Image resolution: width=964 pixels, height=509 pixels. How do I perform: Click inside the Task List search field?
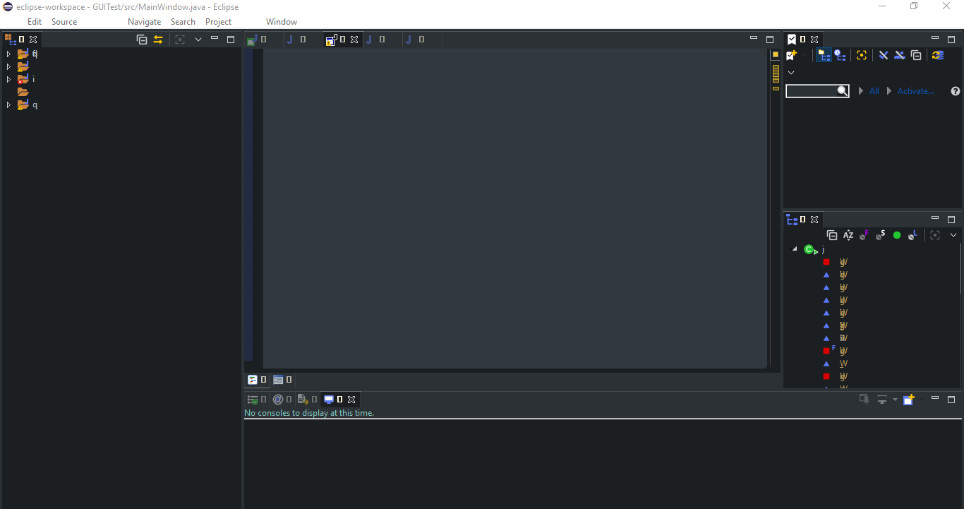point(812,90)
